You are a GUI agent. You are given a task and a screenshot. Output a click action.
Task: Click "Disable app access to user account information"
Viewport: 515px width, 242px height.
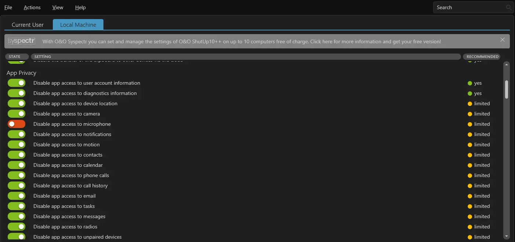[87, 83]
